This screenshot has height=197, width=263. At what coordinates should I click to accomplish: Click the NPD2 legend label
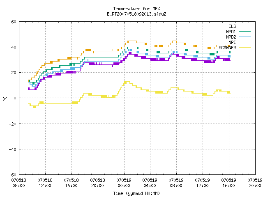(x=231, y=37)
